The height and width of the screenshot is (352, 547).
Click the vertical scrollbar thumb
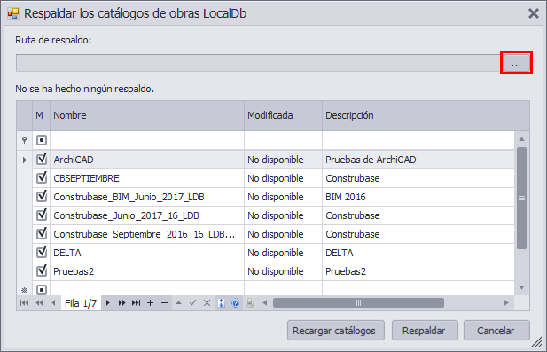pos(521,198)
